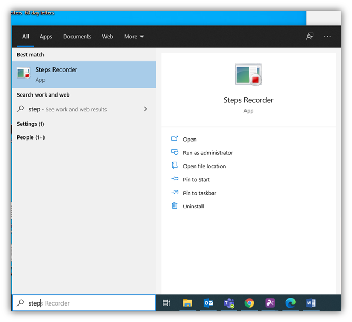This screenshot has height=322, width=352.
Task: Expand the More dropdown
Action: [x=134, y=37]
